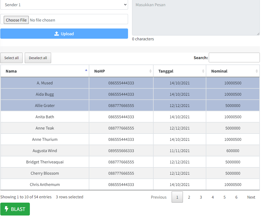262x219 pixels.
Task: Click the upload cloud icon on Upload button
Action: (x=56, y=34)
